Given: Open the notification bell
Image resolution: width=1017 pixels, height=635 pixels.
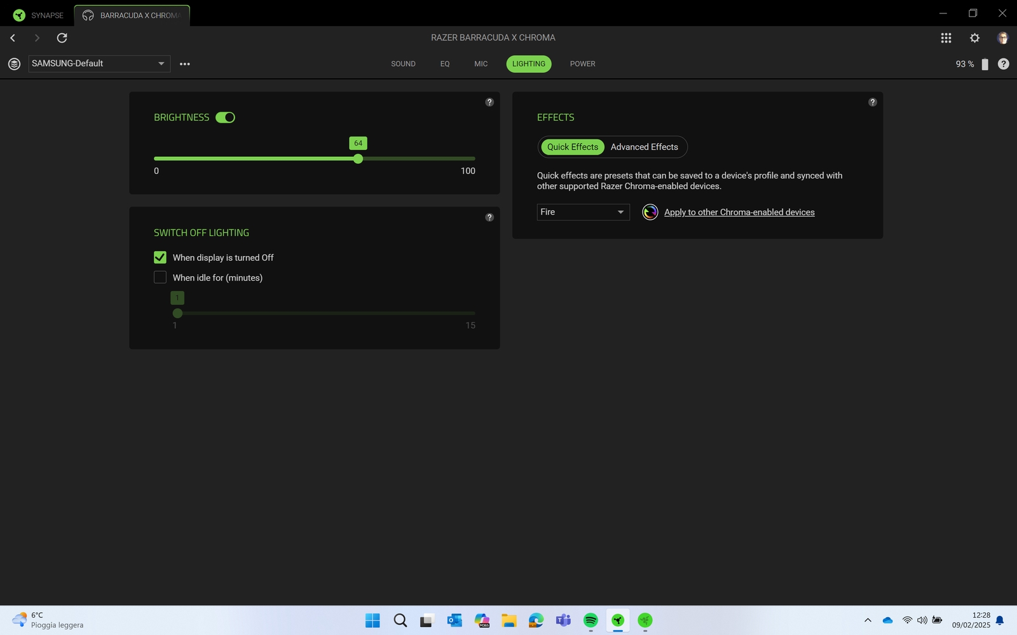Looking at the screenshot, I should [1000, 620].
